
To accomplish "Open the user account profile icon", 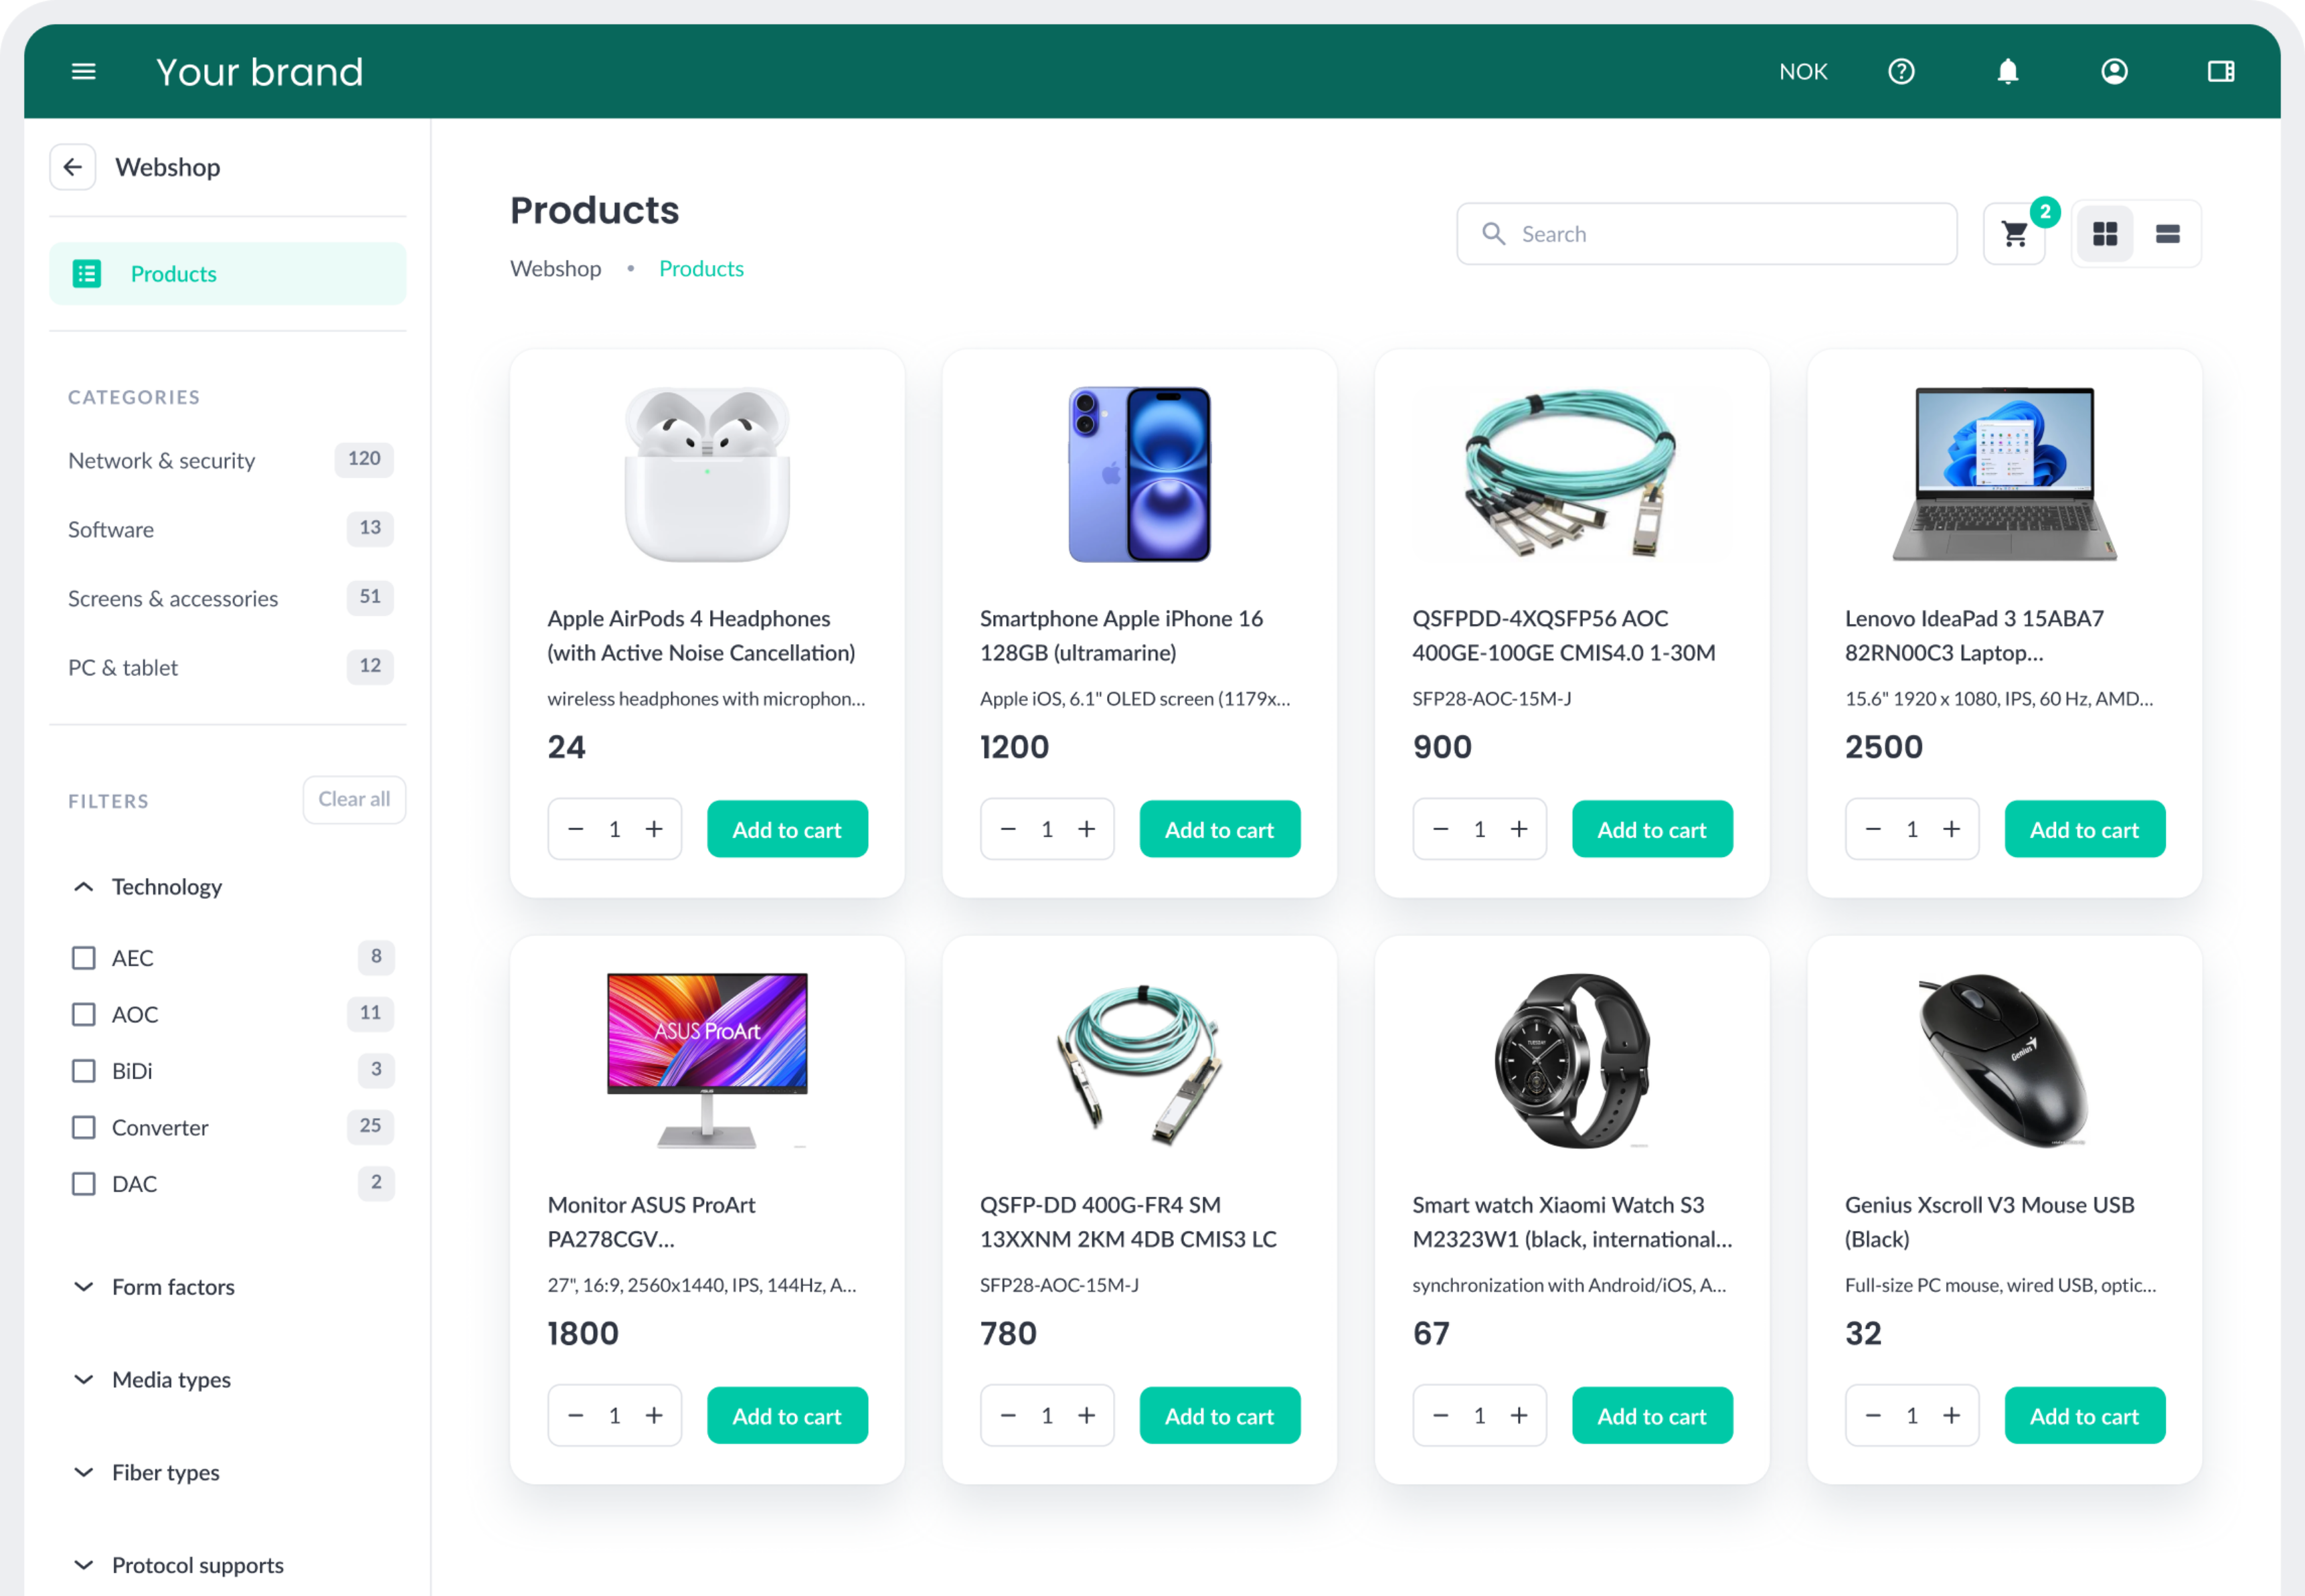I will click(x=2113, y=71).
